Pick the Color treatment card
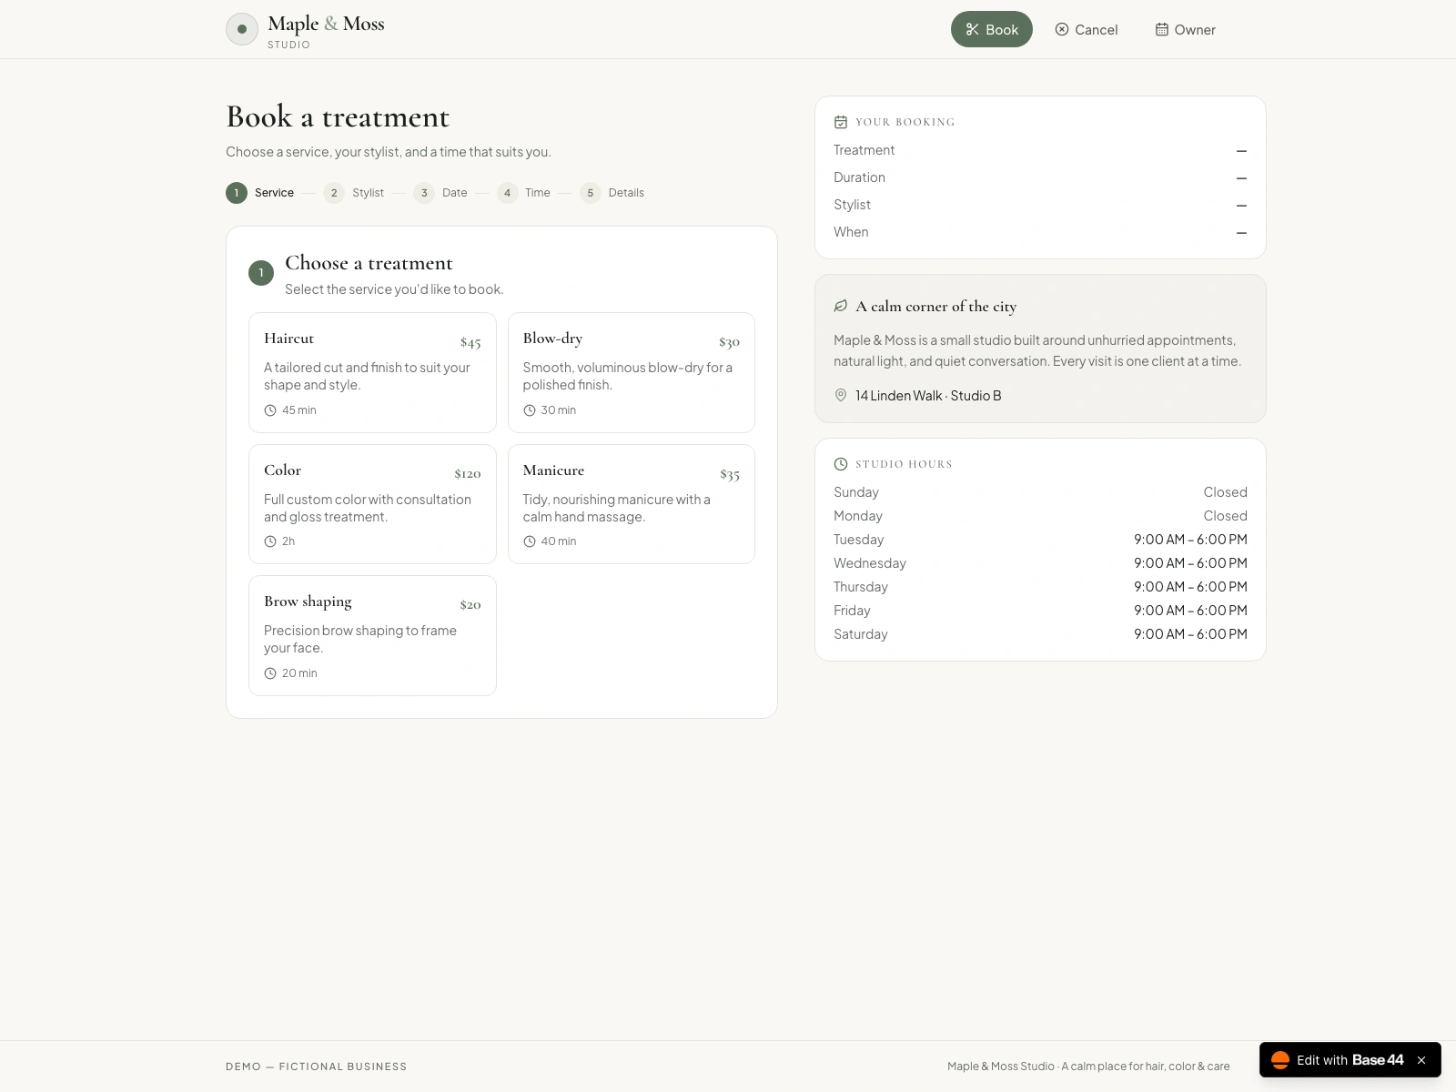Screen dimensions: 1456x1092 coord(372,504)
